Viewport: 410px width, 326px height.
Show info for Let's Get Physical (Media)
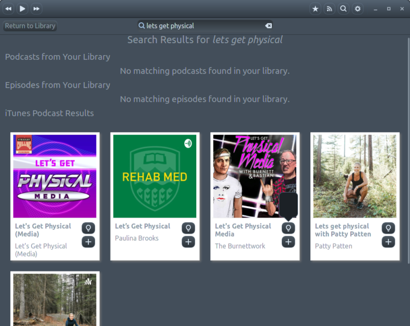[x=88, y=228]
